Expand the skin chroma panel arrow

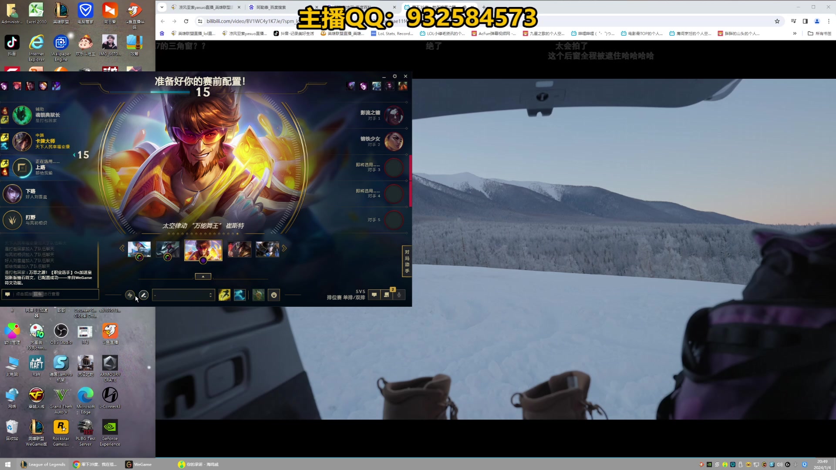click(203, 276)
